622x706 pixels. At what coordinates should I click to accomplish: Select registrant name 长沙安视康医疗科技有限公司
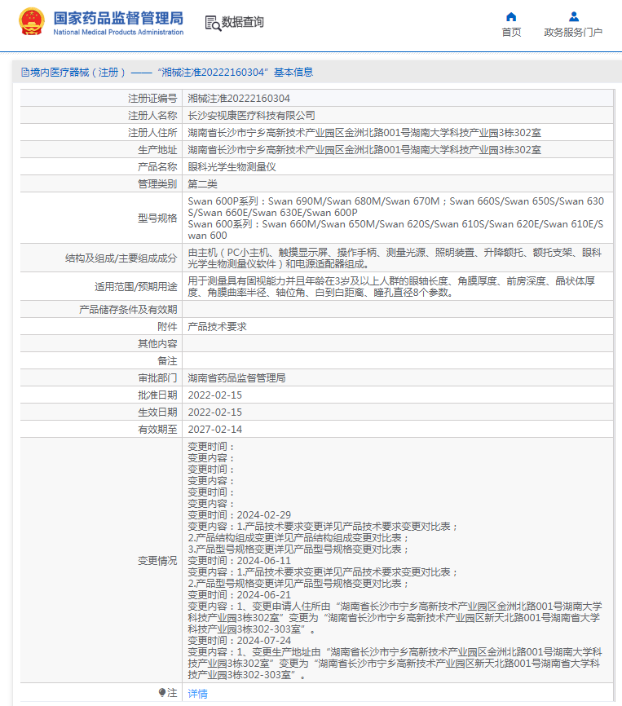[x=251, y=115]
